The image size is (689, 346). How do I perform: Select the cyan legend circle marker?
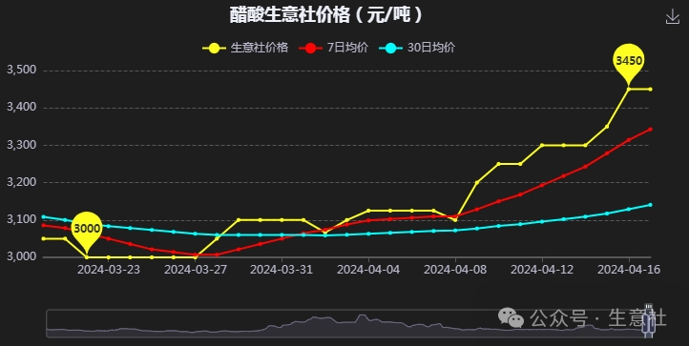[390, 48]
